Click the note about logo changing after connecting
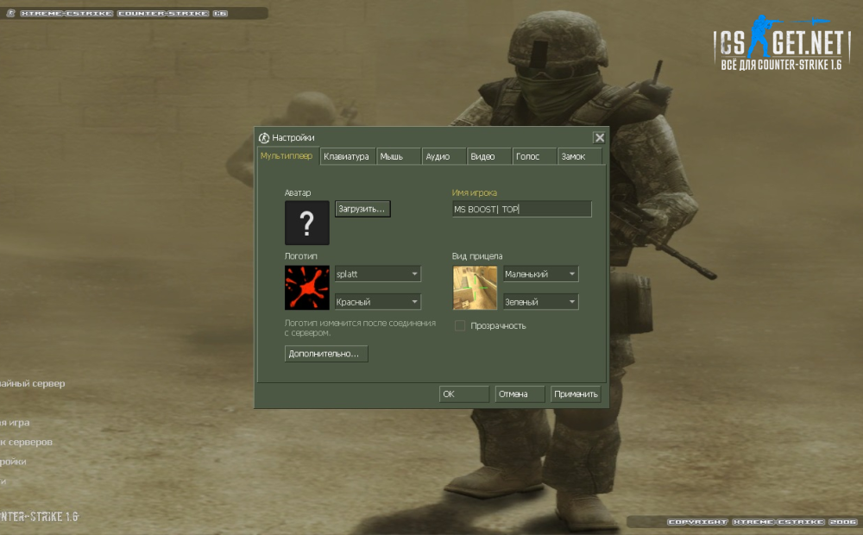 (x=360, y=328)
